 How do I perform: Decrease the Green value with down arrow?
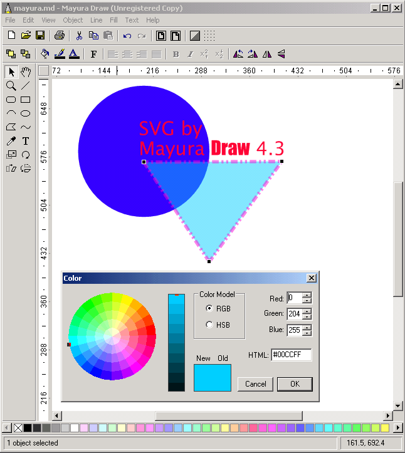(307, 316)
